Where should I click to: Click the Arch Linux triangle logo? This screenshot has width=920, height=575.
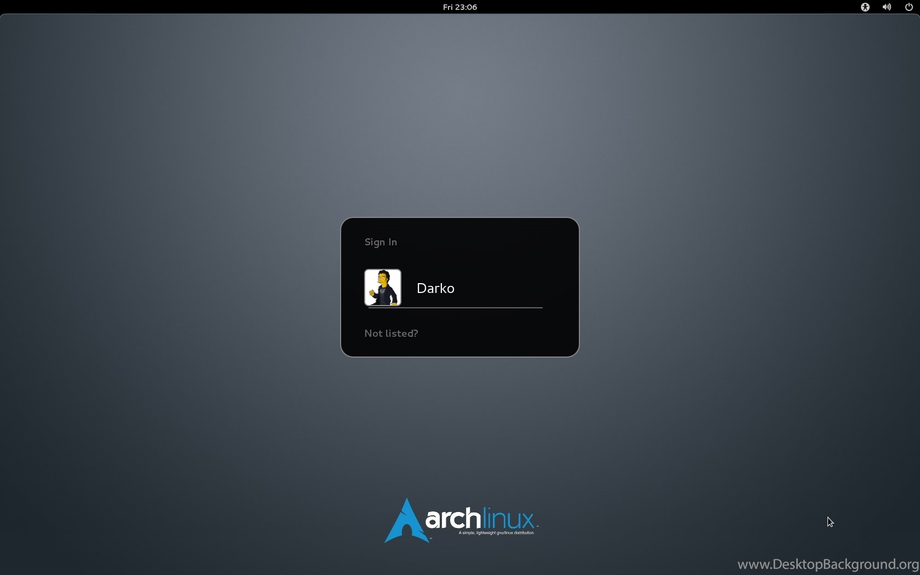point(406,520)
